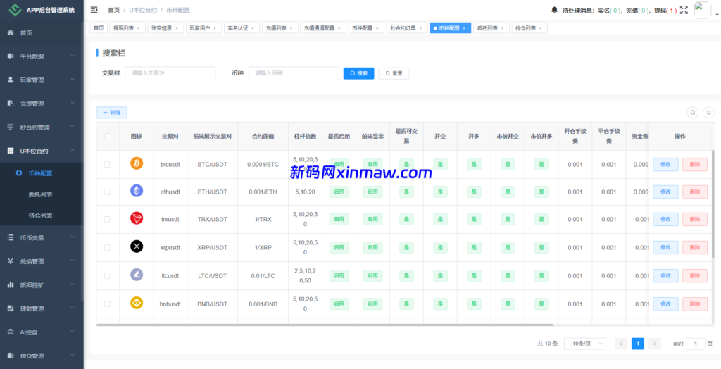Click the 币币交易 list icon in sidebar
The width and height of the screenshot is (721, 369).
coord(11,237)
